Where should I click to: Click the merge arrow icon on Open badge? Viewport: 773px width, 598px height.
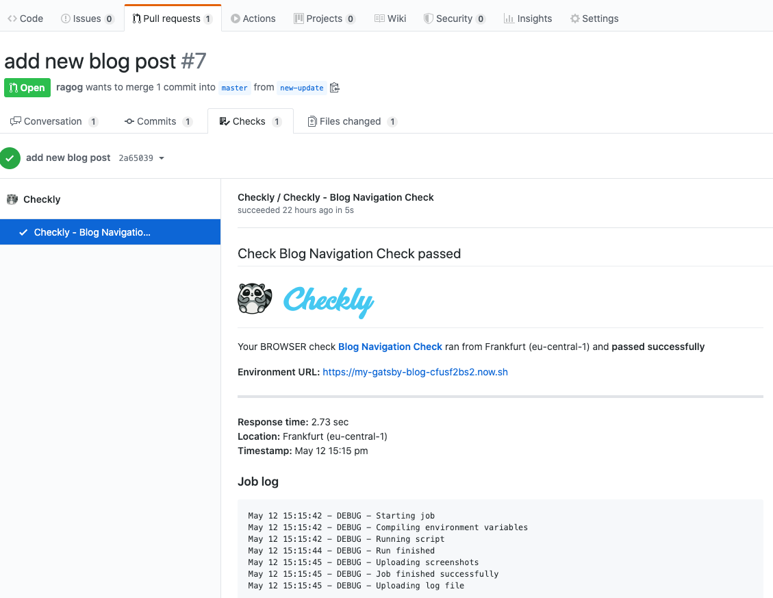pyautogui.click(x=14, y=88)
